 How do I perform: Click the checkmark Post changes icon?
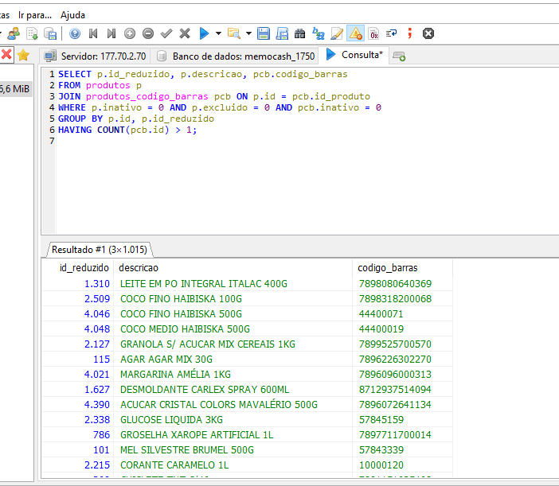[166, 33]
